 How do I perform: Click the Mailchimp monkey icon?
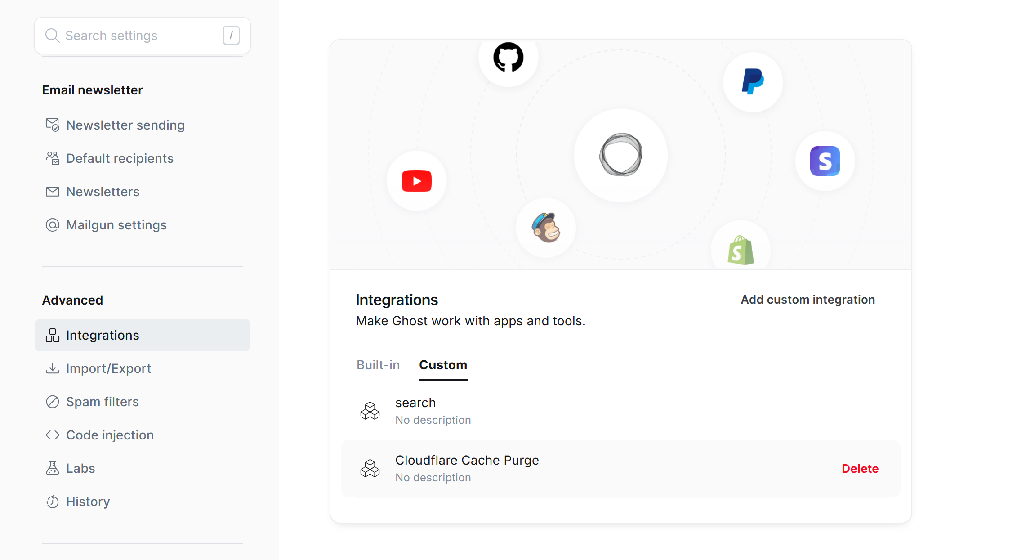pos(546,228)
